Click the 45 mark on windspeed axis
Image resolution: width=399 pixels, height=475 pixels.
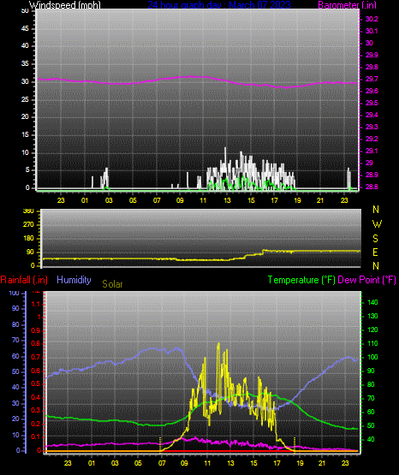tap(25, 28)
